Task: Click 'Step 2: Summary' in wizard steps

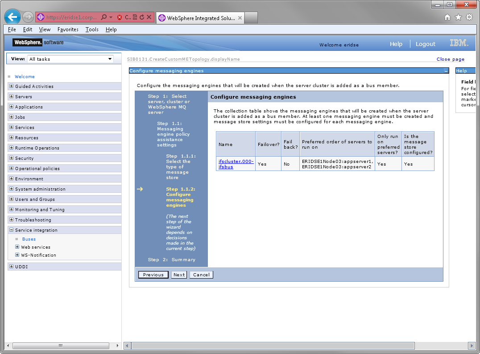Action: (x=171, y=260)
